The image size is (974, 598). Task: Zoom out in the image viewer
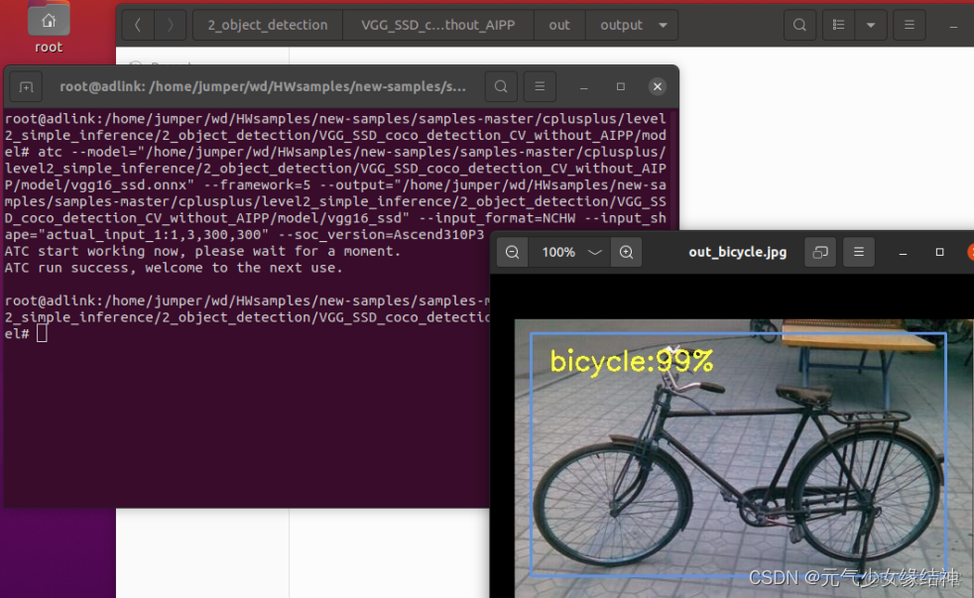coord(513,252)
